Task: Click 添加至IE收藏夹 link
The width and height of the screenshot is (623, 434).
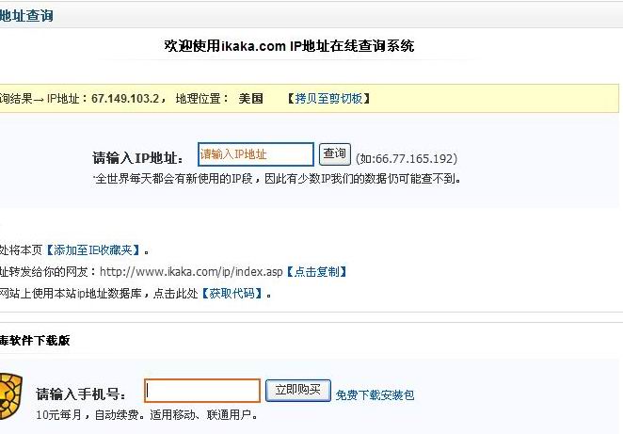Action: pyautogui.click(x=93, y=250)
